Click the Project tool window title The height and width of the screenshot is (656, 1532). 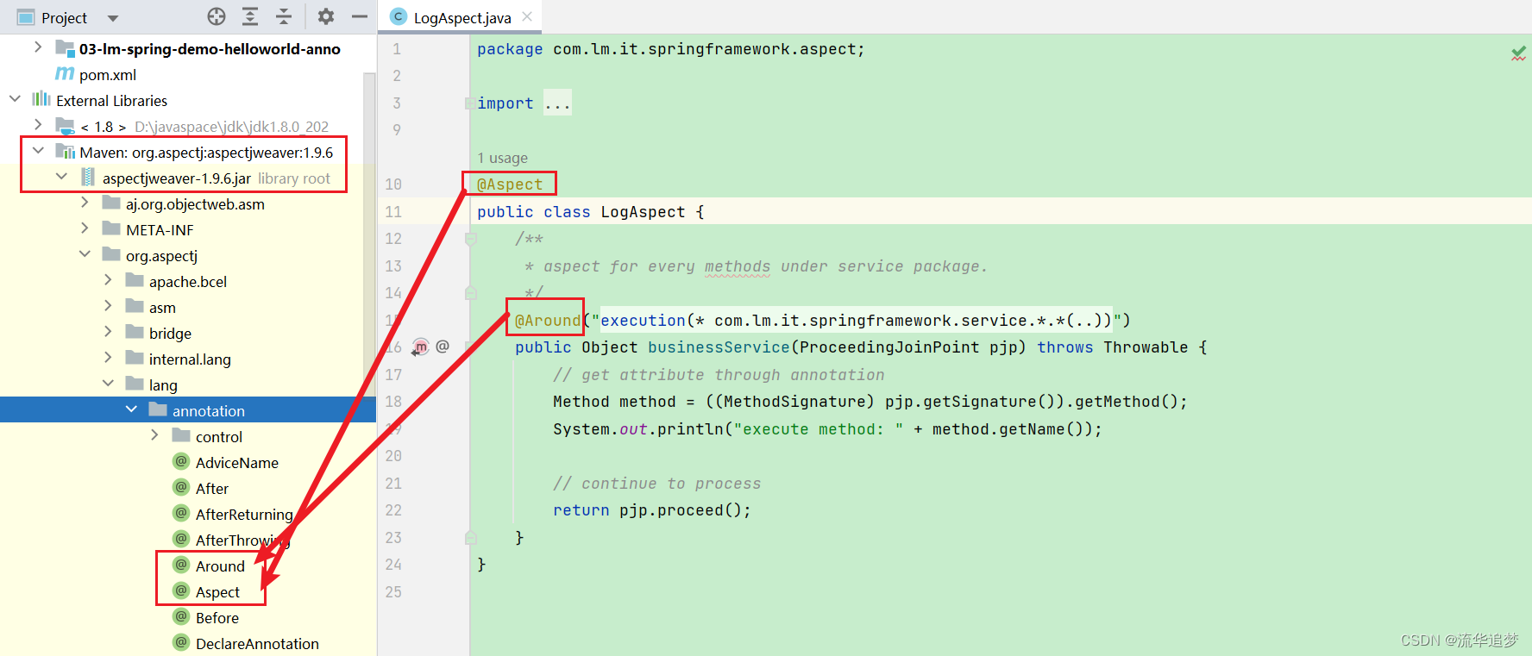[x=64, y=18]
